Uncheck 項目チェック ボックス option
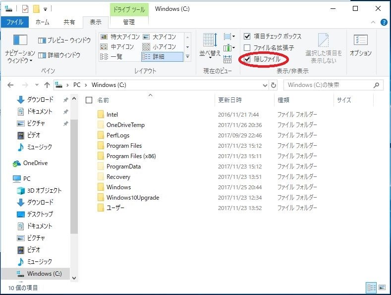 point(247,36)
